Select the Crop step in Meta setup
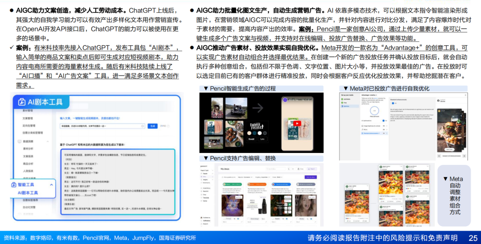The image size is (481, 244). [344, 103]
